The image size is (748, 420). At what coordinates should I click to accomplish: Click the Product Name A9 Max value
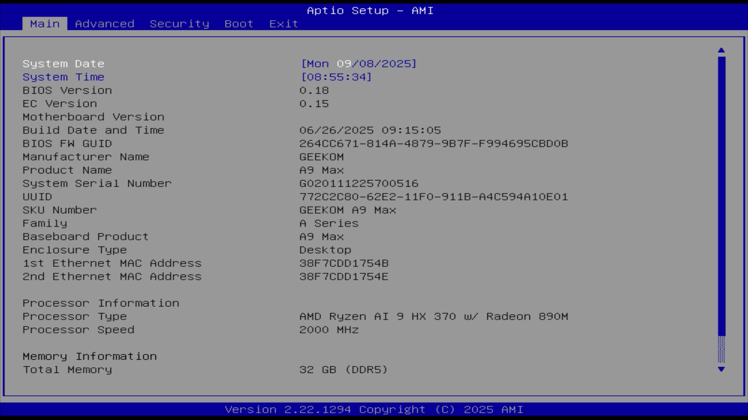tap(321, 170)
